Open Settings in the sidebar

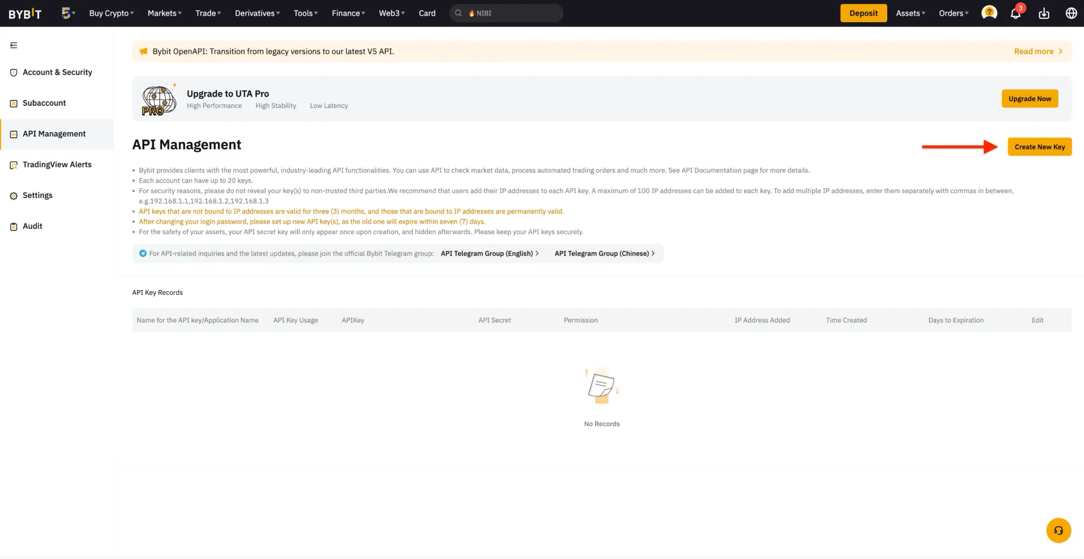57,196
